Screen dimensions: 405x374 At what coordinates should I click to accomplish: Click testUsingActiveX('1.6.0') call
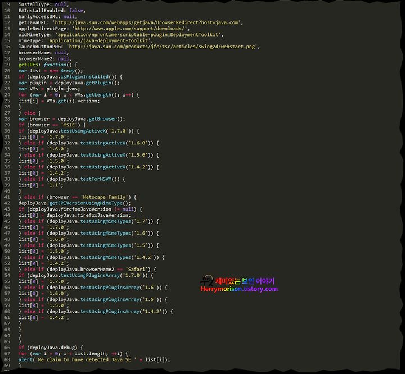pyautogui.click(x=117, y=143)
